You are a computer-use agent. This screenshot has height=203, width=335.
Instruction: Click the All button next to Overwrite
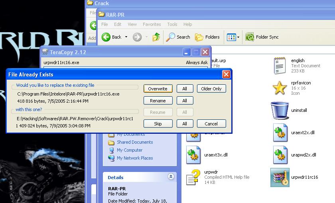[185, 89]
